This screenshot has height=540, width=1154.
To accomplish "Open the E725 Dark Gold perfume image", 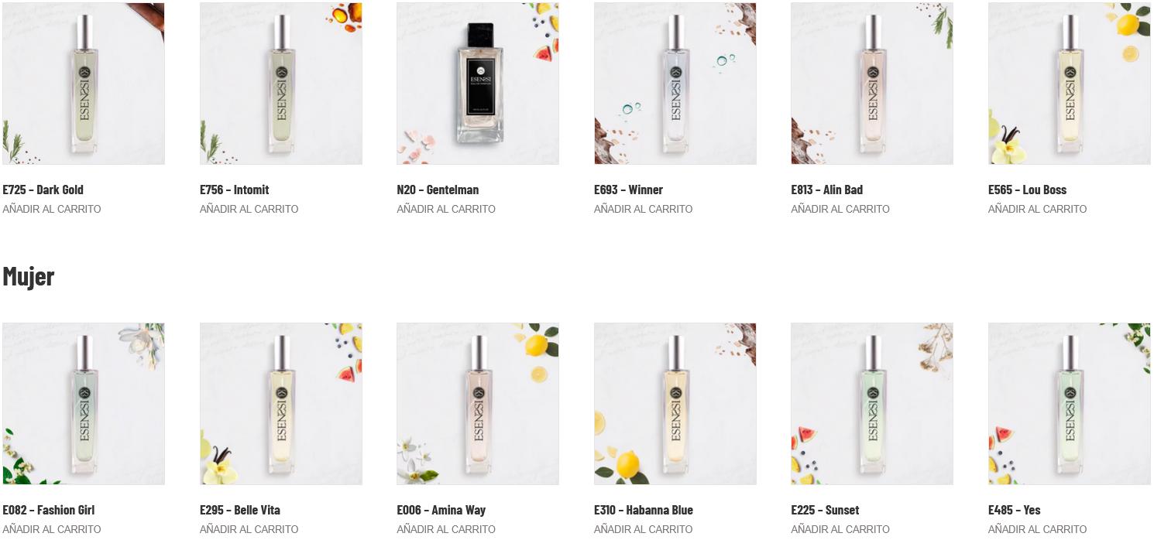I will click(84, 84).
